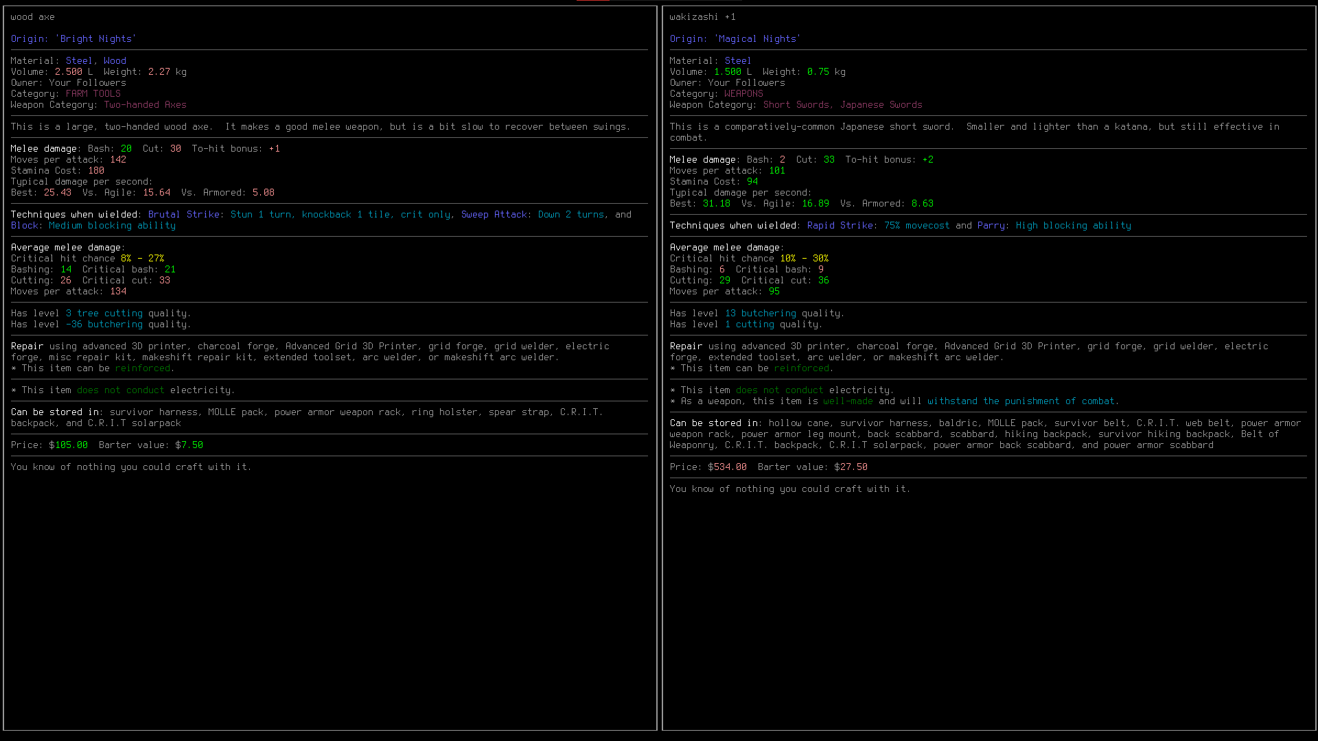
Task: Click 'reinforced' in the wood axe panel
Action: [x=143, y=368]
